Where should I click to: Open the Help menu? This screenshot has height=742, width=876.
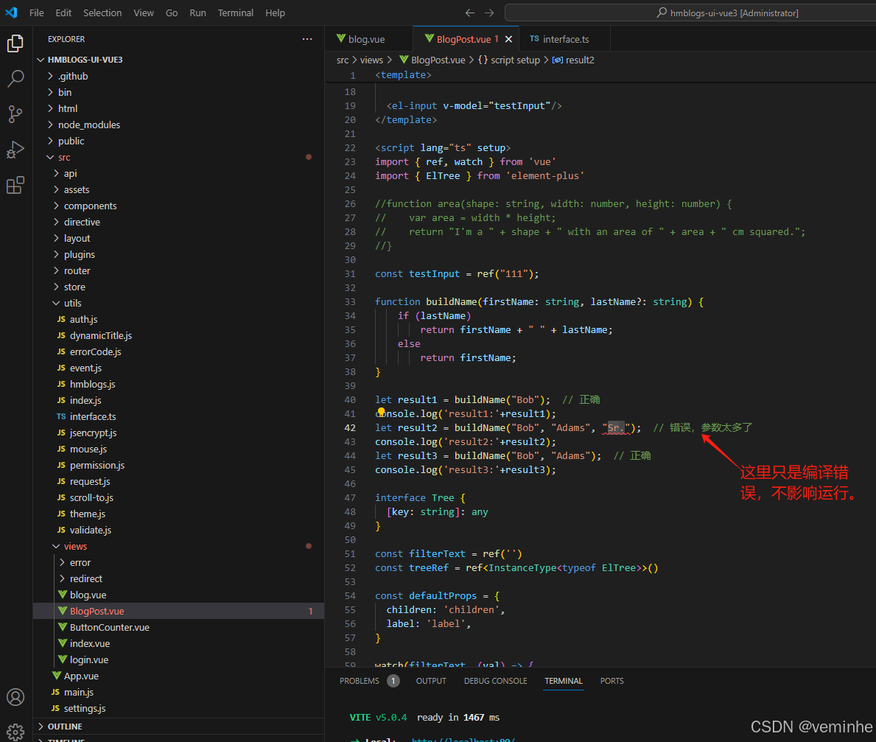click(x=275, y=13)
